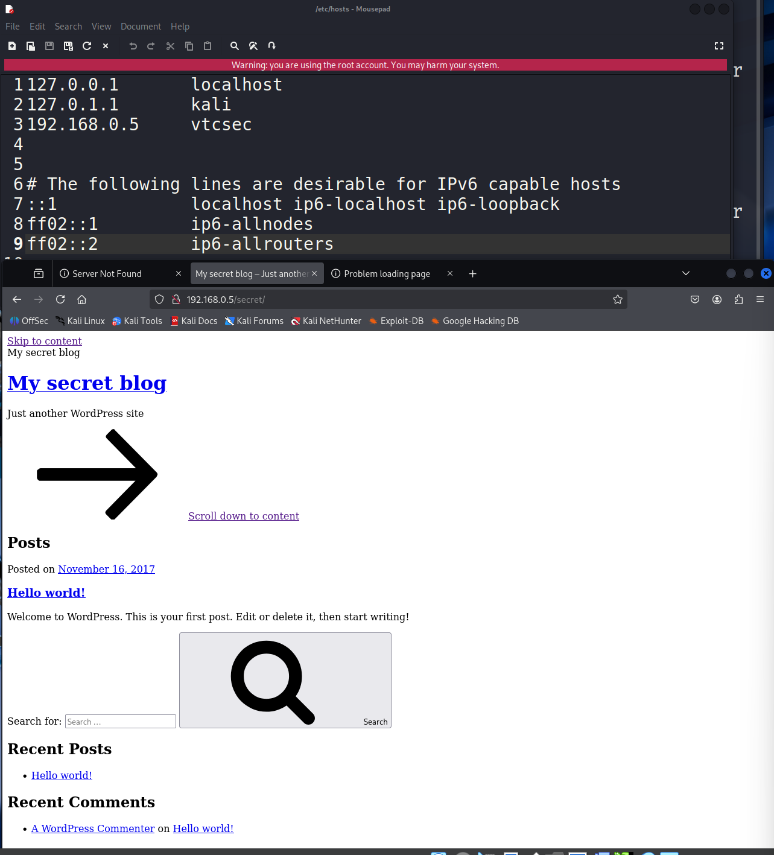Click the URL bar showing 192.168.0.5/secret/

coord(389,299)
